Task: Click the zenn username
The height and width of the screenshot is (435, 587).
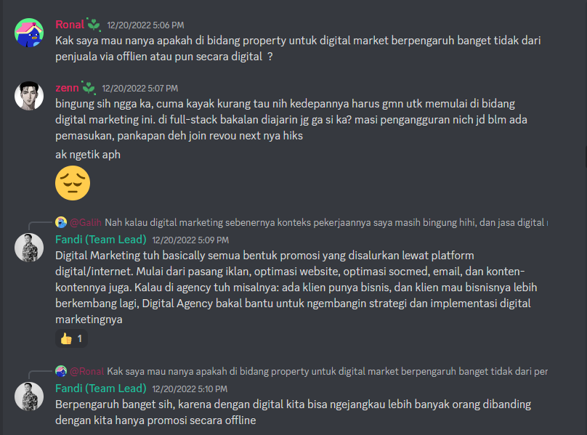Action: tap(67, 88)
